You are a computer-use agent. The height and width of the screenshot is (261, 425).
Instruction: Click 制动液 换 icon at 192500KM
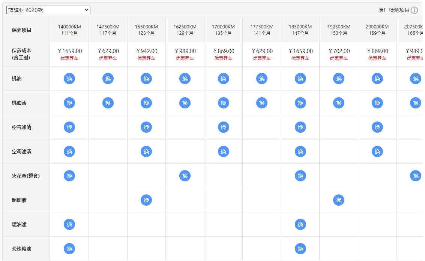point(339,200)
